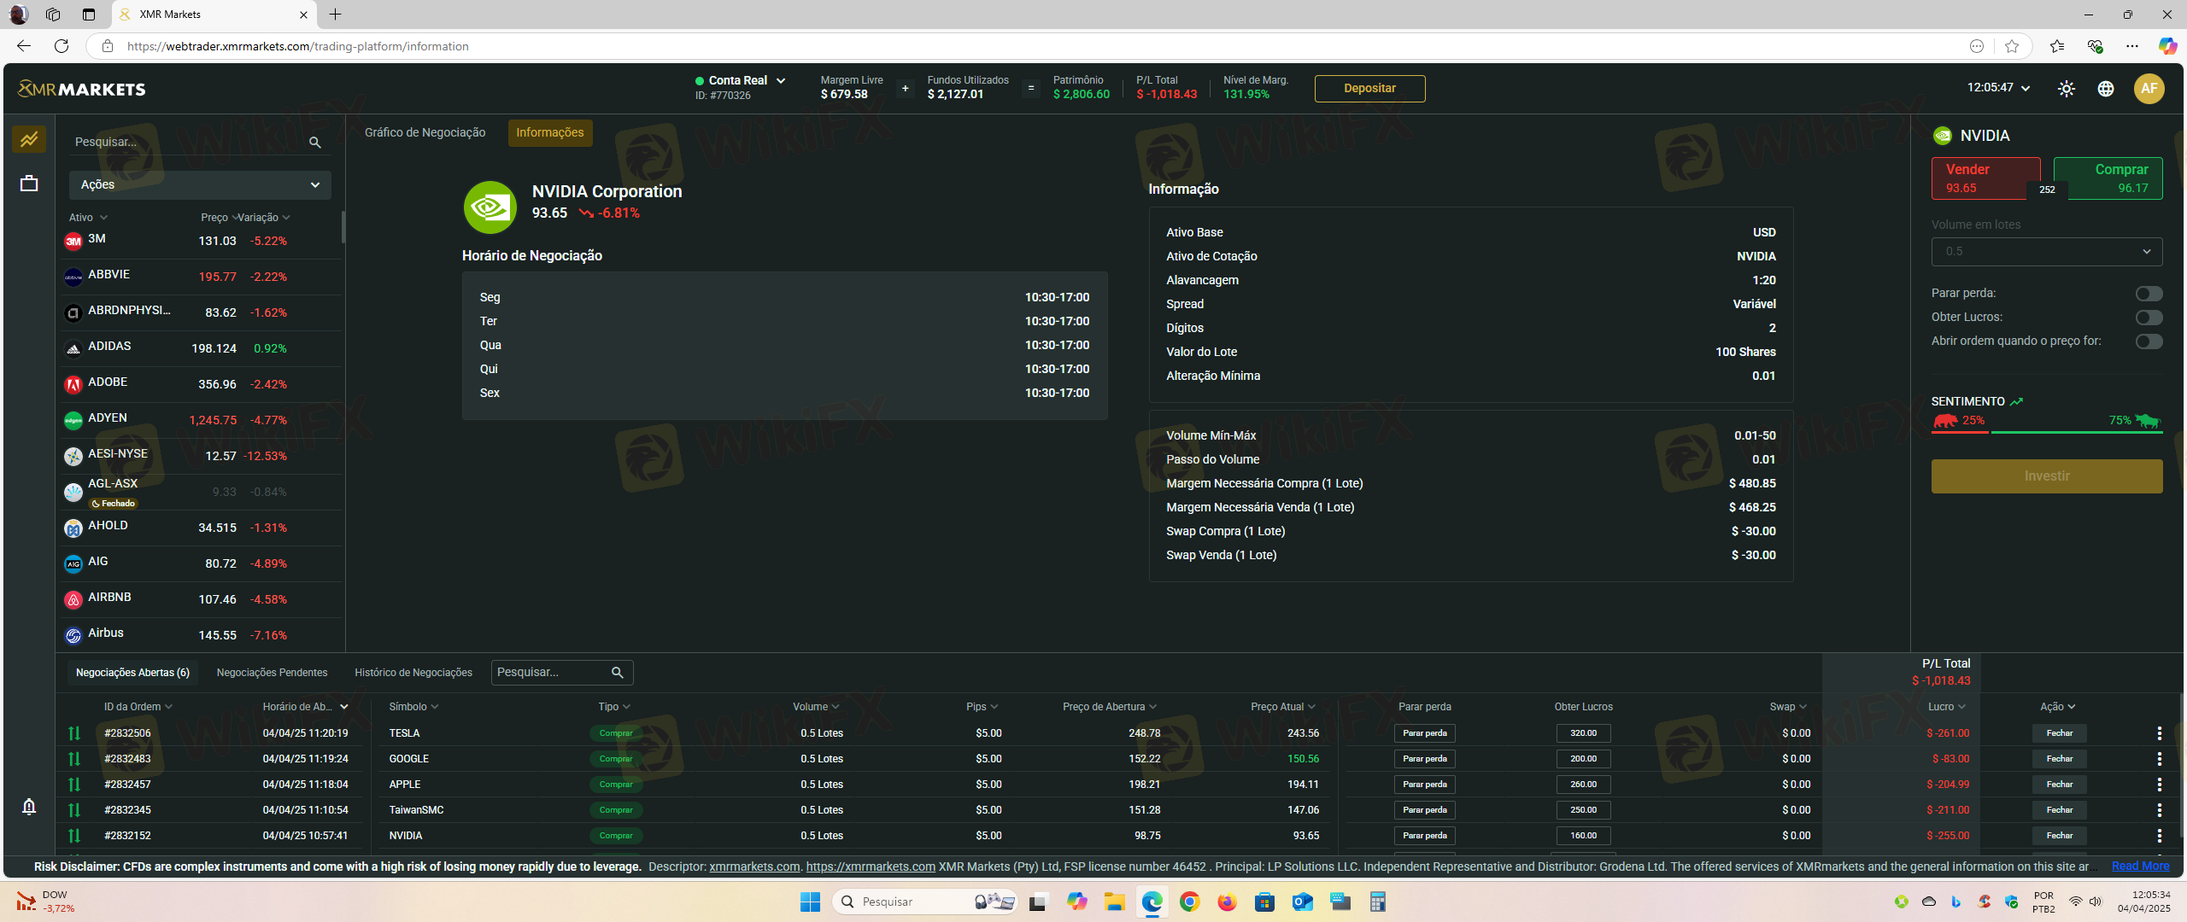The width and height of the screenshot is (2187, 922).
Task: Enable the Obter Lucros toggle
Action: [x=2149, y=318]
